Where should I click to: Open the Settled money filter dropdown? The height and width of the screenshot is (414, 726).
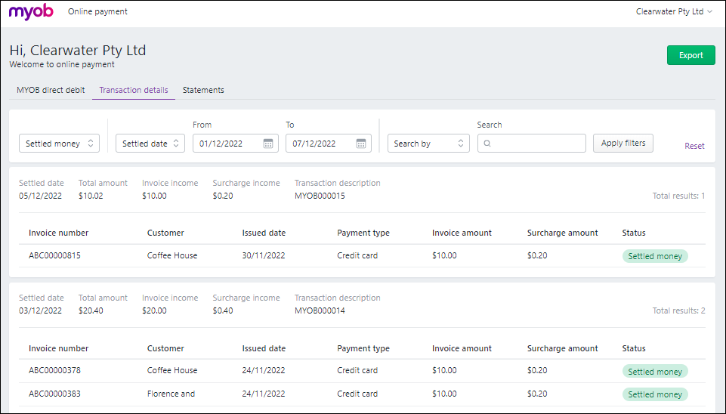[59, 144]
